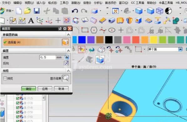Select 体 (16) in the part navigator
Image resolution: width=187 pixels, height=122 pixels.
coord(28,117)
